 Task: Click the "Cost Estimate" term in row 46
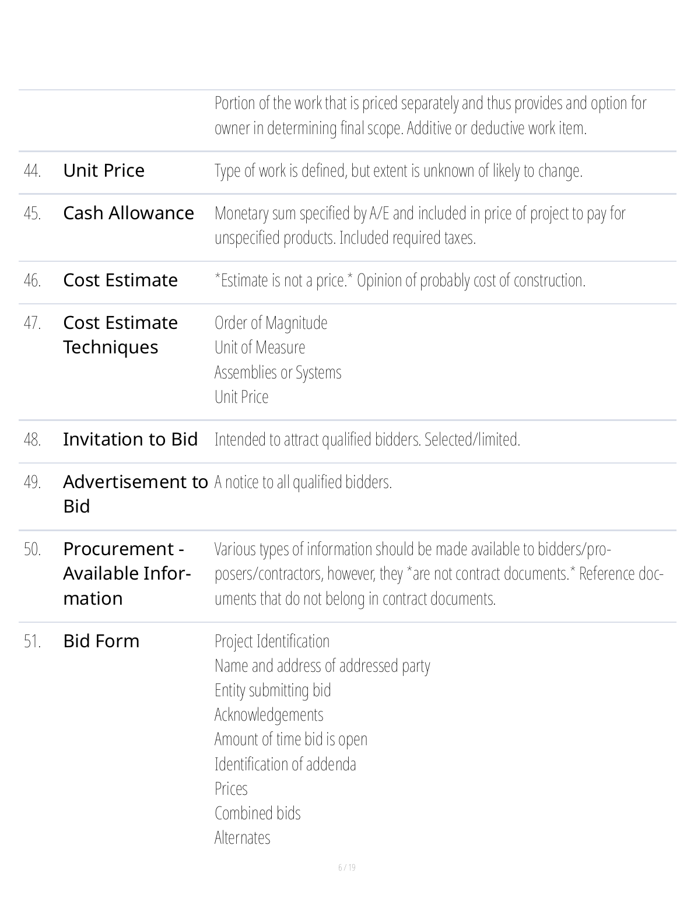pyautogui.click(x=120, y=280)
